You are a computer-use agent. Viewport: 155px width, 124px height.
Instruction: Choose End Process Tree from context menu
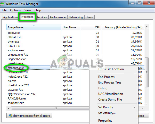tap(110, 82)
